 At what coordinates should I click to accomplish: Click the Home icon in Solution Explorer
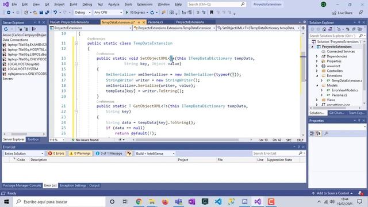click(324, 29)
